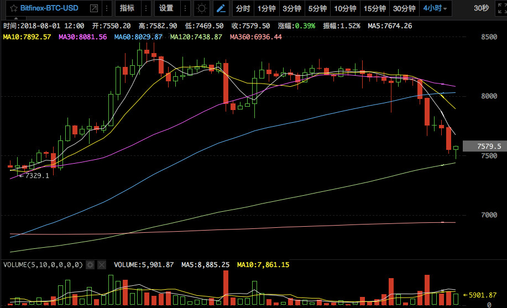The image size is (507, 308).
Task: Click the 时间:2018-08-01 12:00 timestamp
Action: pos(44,26)
